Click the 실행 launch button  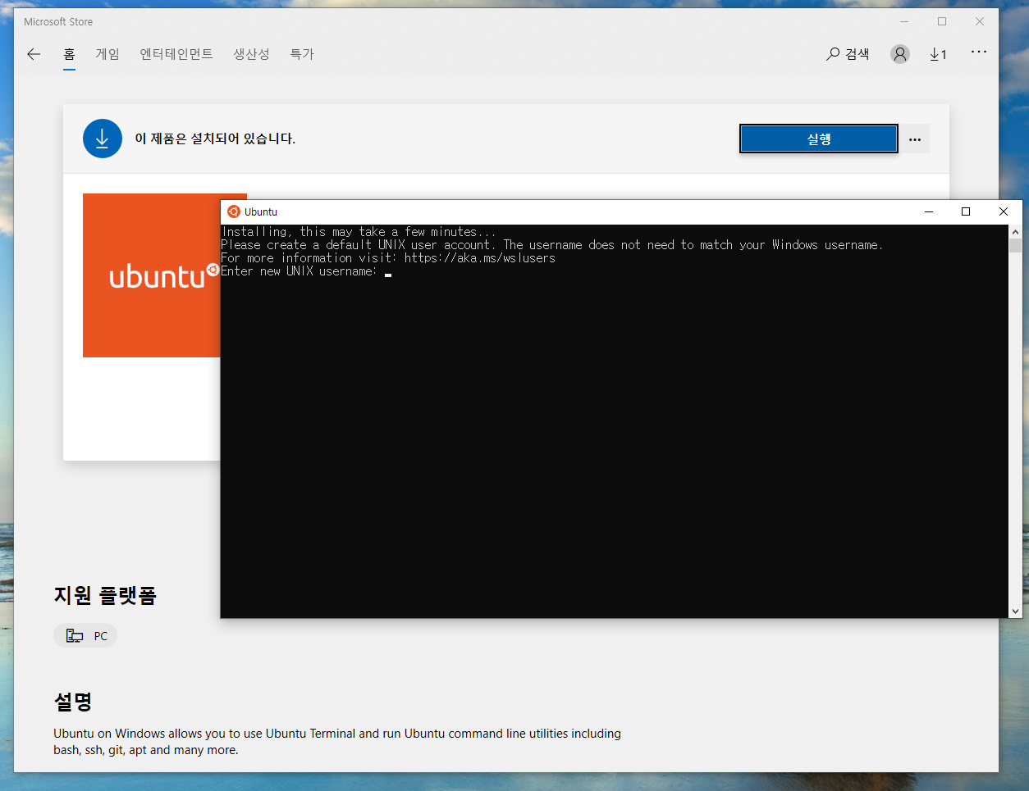click(x=819, y=139)
